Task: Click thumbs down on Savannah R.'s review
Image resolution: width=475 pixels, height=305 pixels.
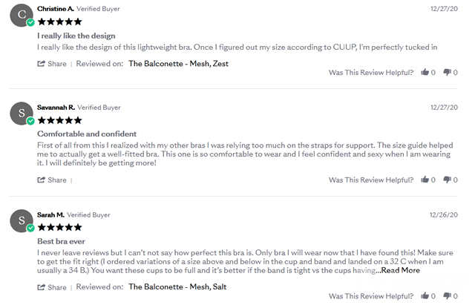Action: 448,180
